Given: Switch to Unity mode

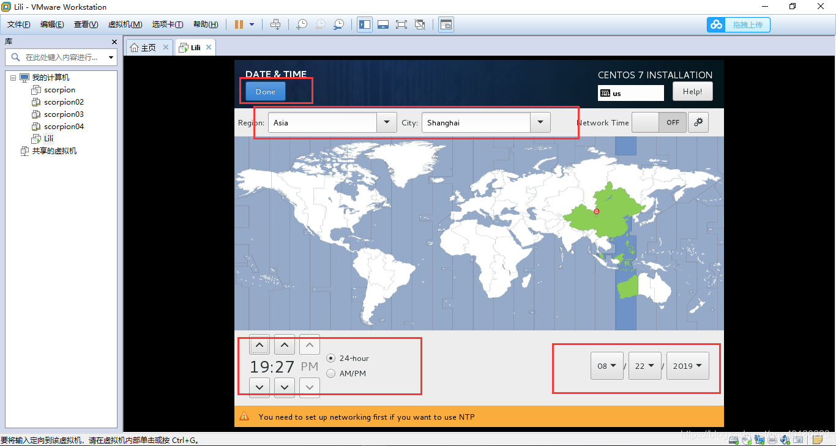Looking at the screenshot, I should point(420,24).
